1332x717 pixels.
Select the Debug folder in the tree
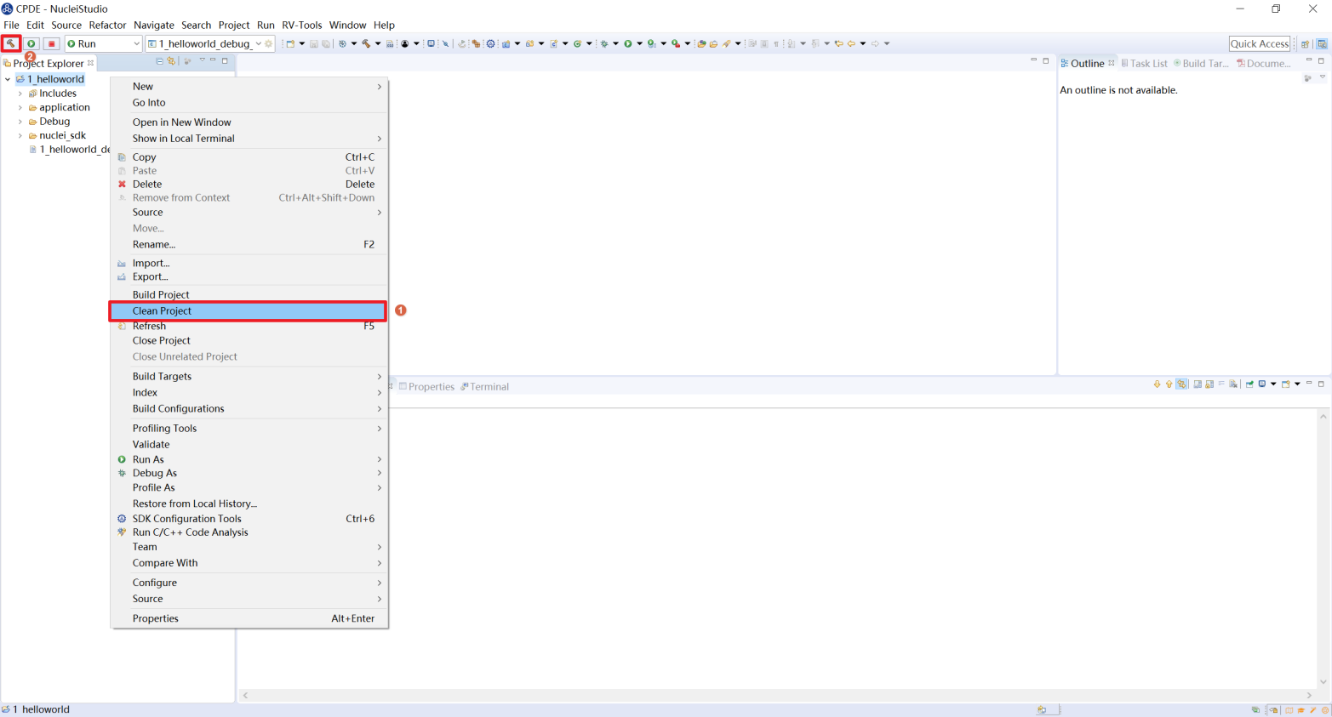tap(54, 122)
